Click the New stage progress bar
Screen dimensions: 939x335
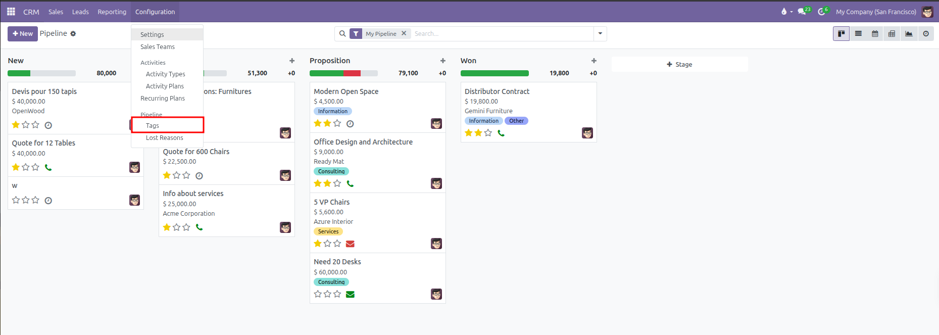click(41, 73)
